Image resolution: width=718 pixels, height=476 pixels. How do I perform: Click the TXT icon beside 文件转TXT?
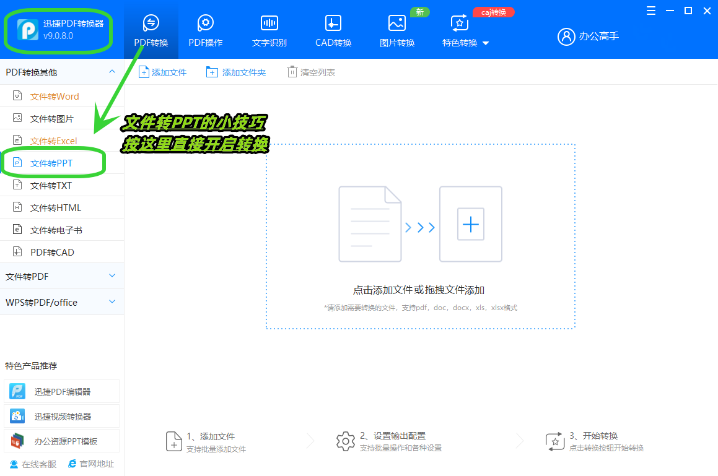coord(17,185)
